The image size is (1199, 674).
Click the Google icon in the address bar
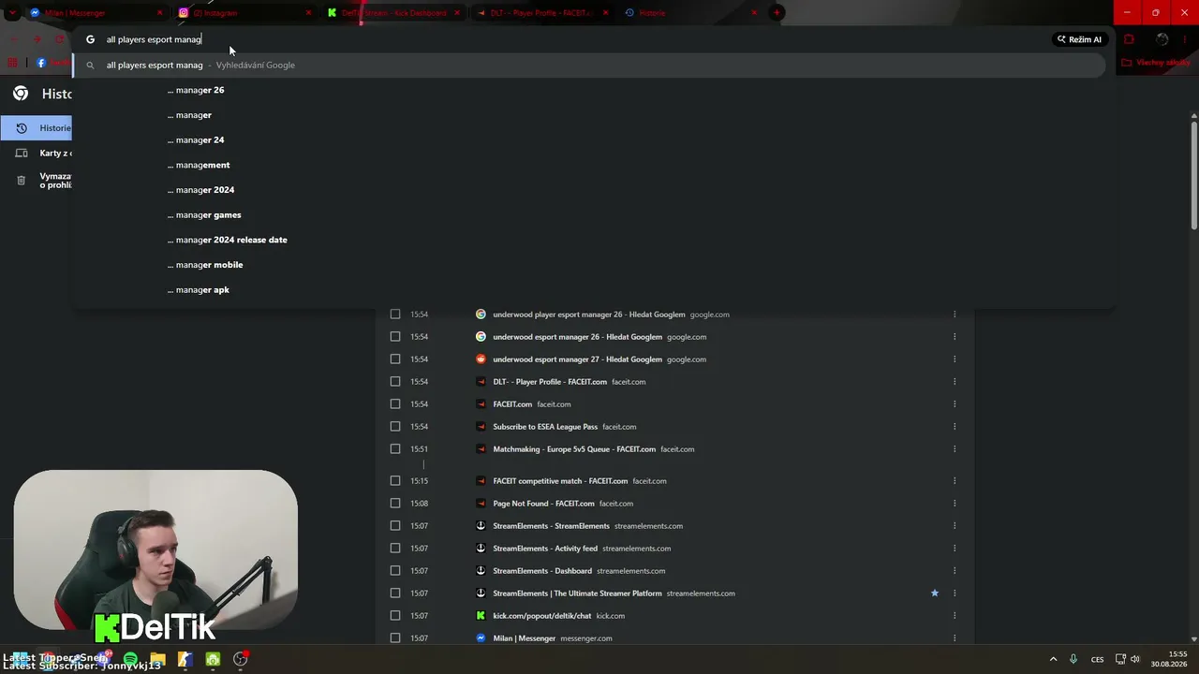[x=91, y=39]
